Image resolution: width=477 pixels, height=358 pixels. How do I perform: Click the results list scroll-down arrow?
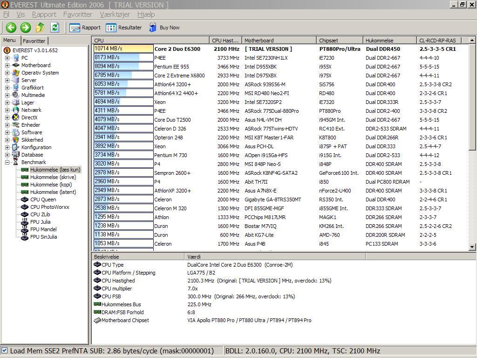point(472,247)
